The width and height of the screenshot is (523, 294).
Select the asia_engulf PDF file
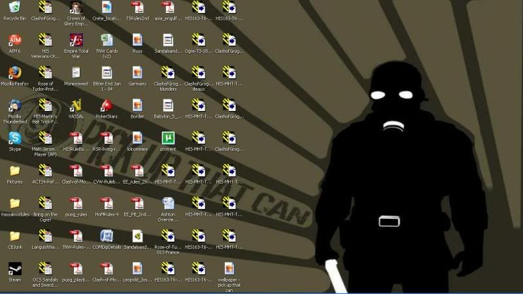click(x=168, y=7)
